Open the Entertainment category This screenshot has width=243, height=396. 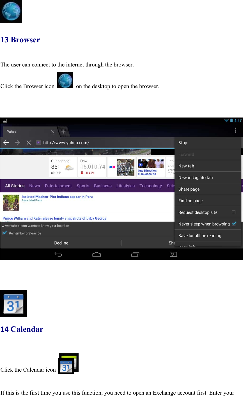[x=58, y=186]
